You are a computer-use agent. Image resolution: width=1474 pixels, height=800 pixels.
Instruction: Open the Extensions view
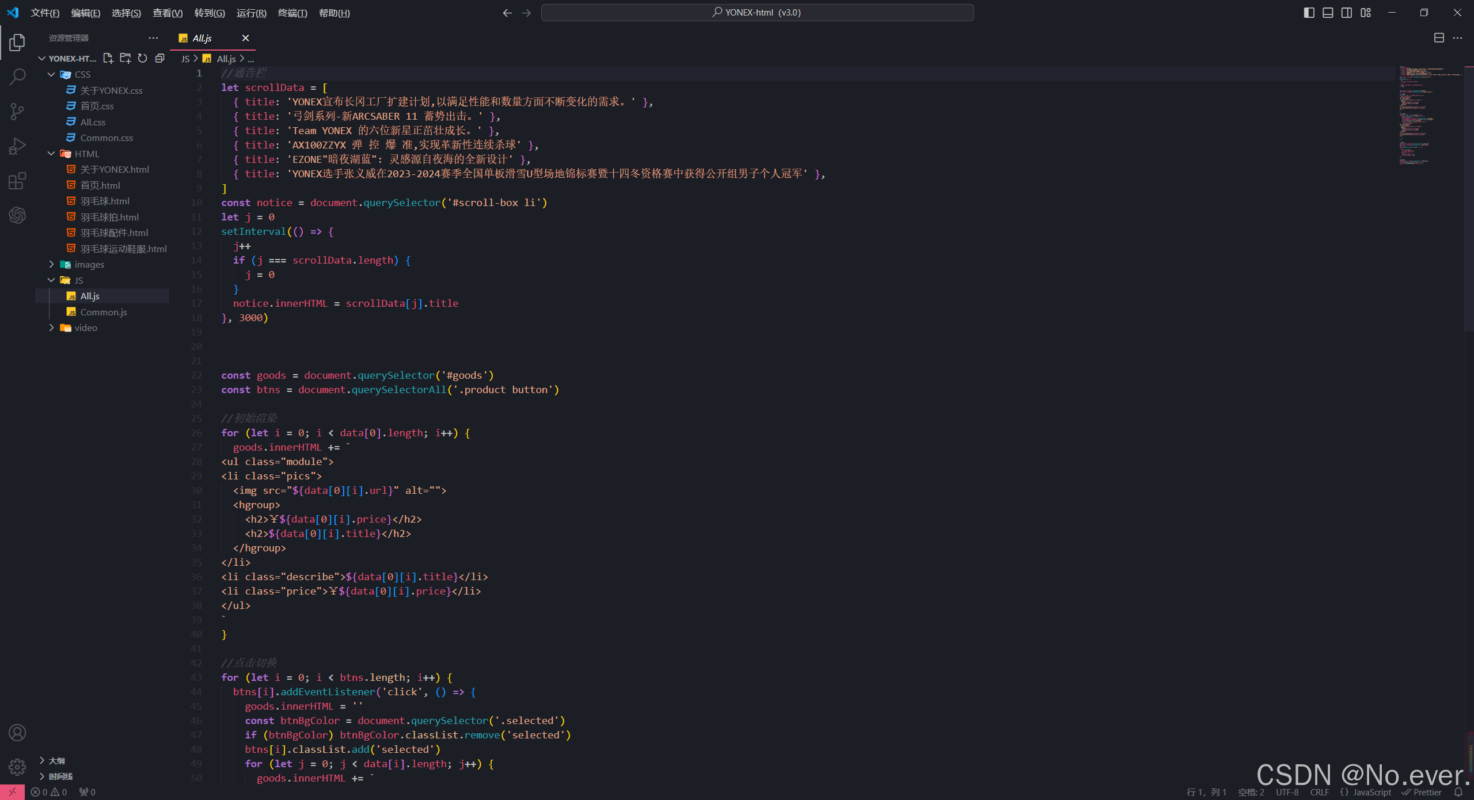pyautogui.click(x=17, y=181)
